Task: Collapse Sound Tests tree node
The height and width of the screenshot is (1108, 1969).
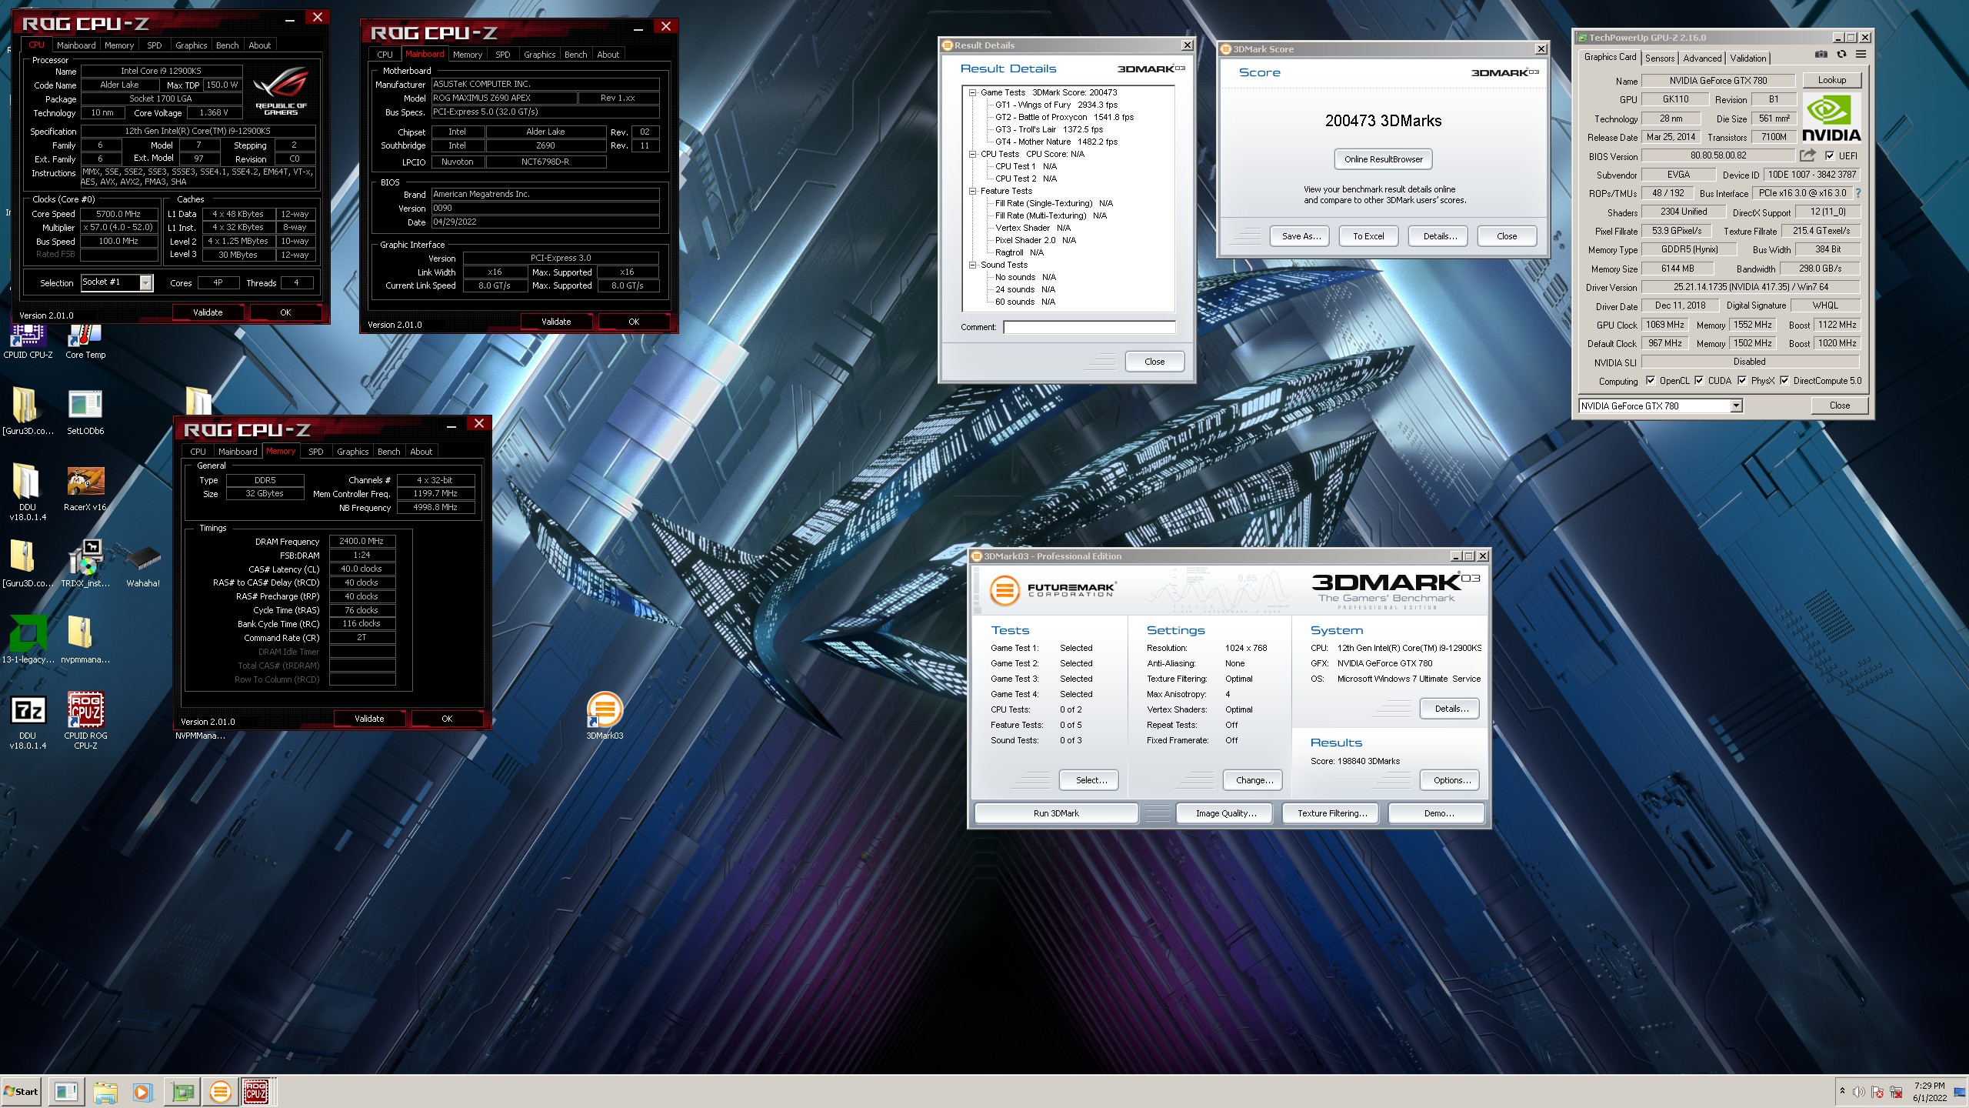Action: click(x=972, y=265)
